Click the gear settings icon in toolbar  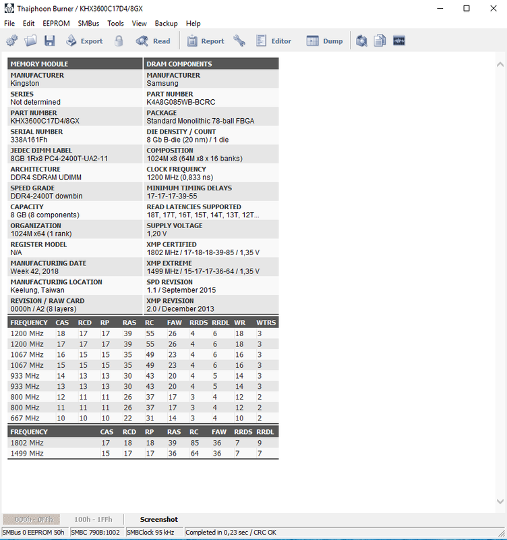[x=12, y=40]
